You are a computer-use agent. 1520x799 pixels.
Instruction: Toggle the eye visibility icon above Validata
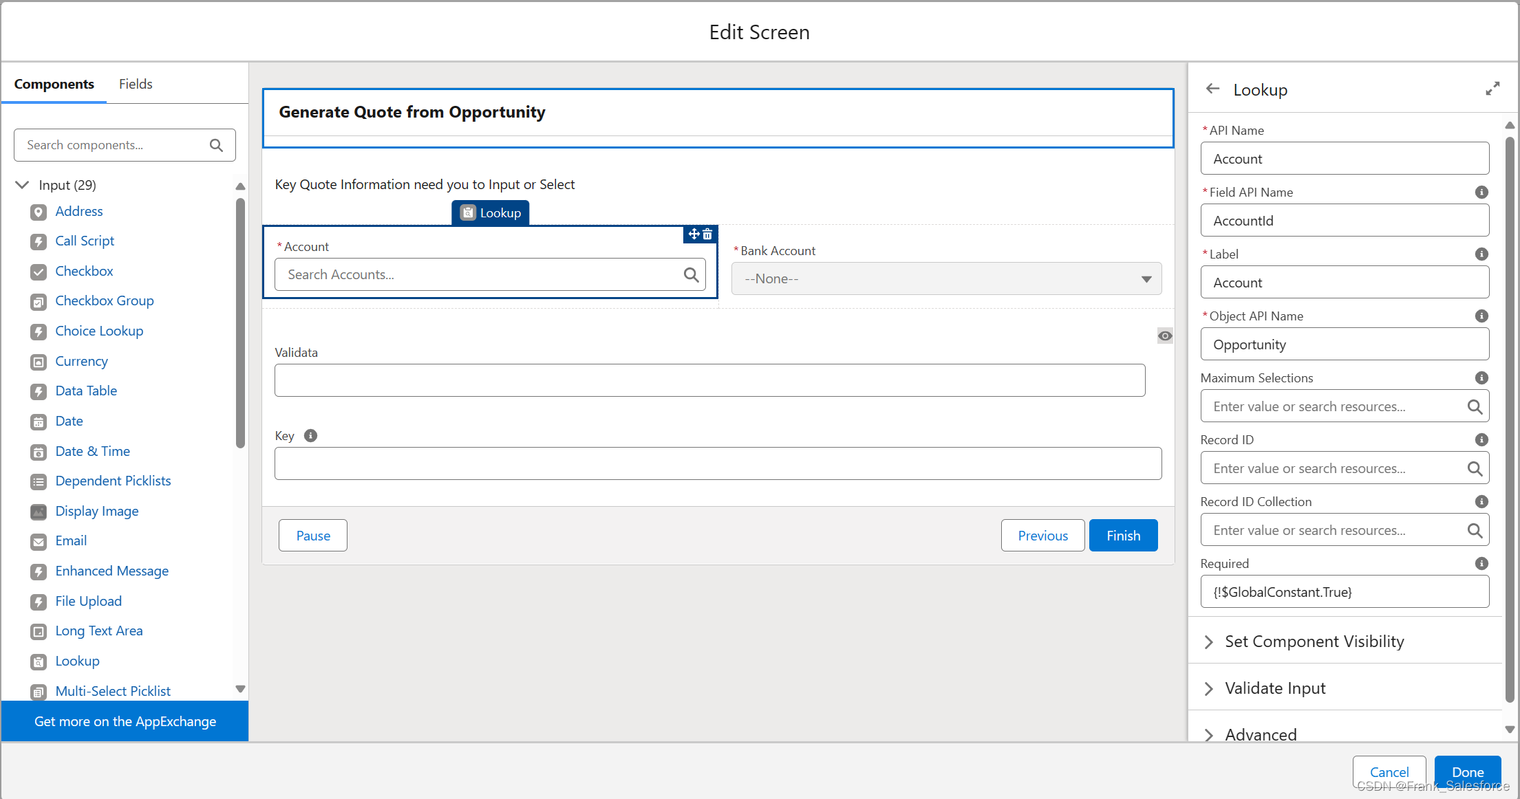pos(1164,336)
